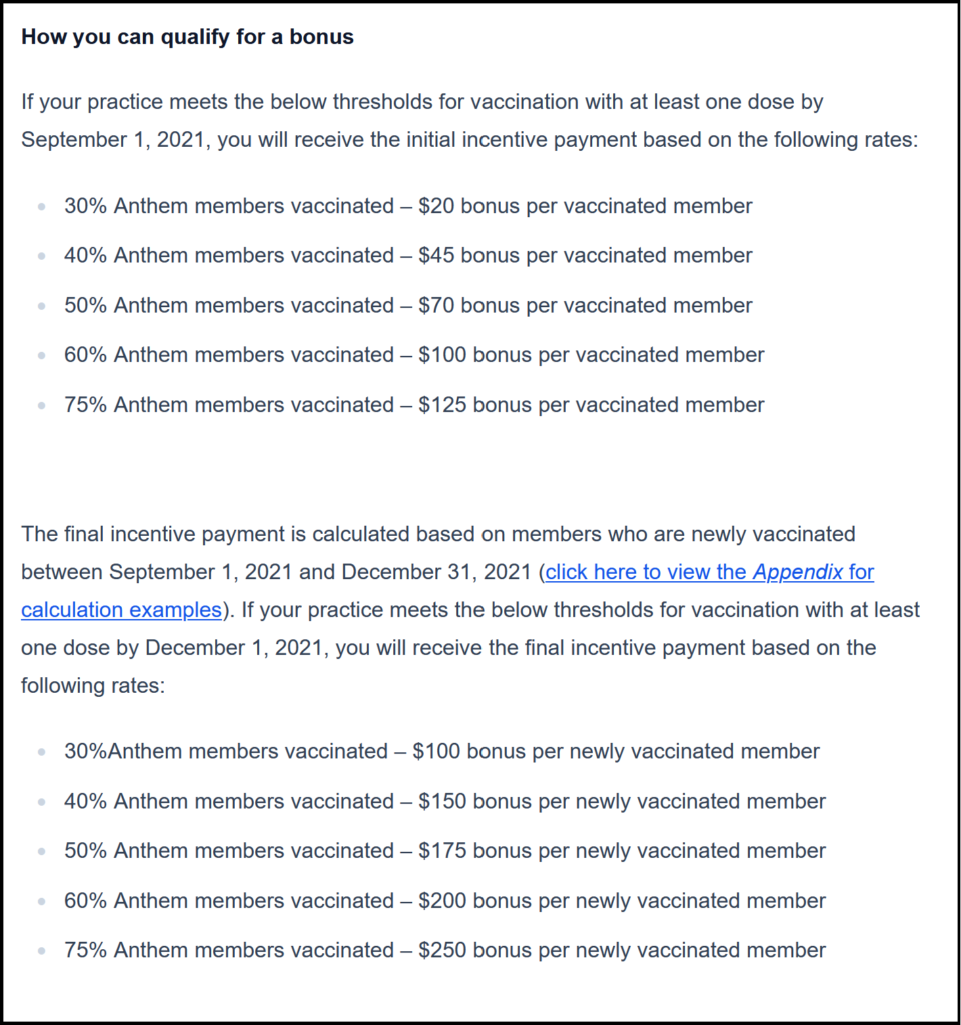Click the $70 bonus per vaccinated member line
The width and height of the screenshot is (961, 1025).
[x=407, y=305]
